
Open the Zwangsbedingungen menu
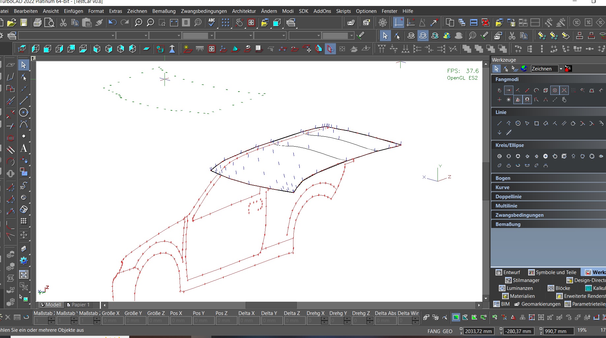tap(204, 11)
